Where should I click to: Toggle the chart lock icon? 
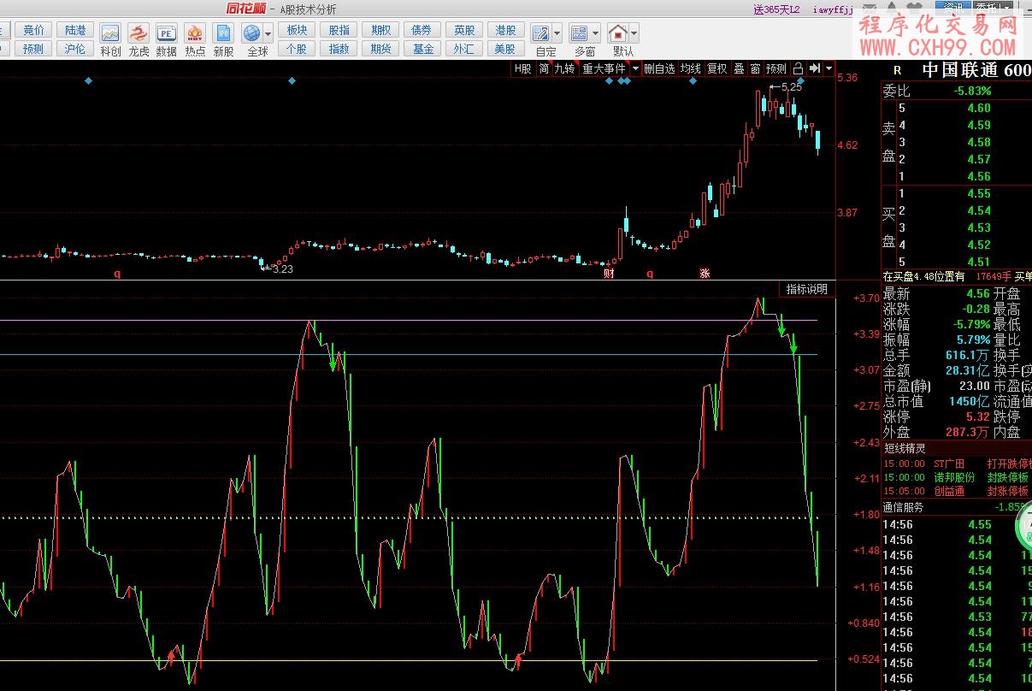(798, 68)
